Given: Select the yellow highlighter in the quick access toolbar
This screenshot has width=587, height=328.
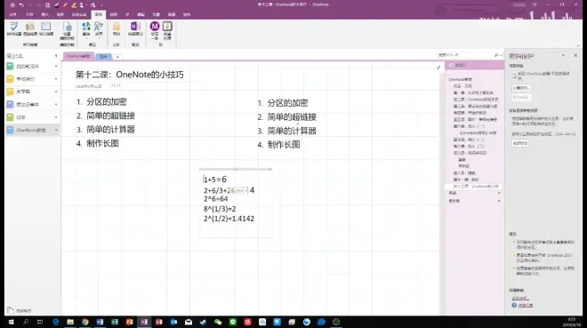Looking at the screenshot, I should [x=74, y=5].
